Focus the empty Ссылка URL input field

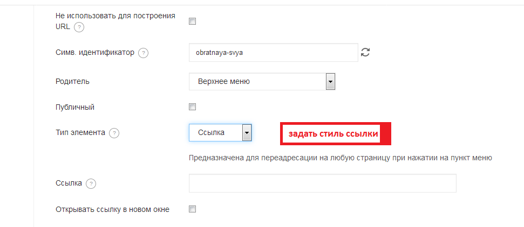[x=322, y=183]
